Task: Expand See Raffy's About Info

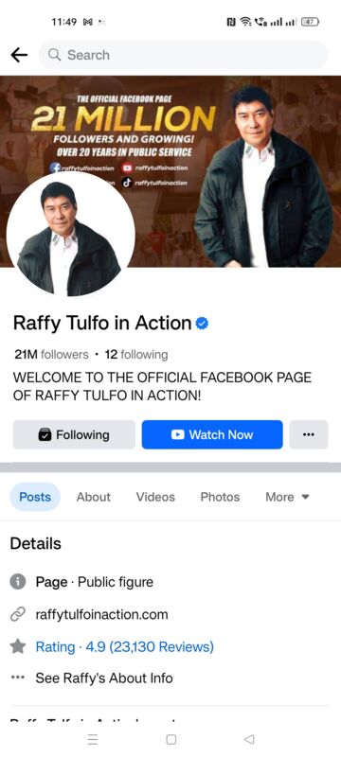Action: point(104,678)
